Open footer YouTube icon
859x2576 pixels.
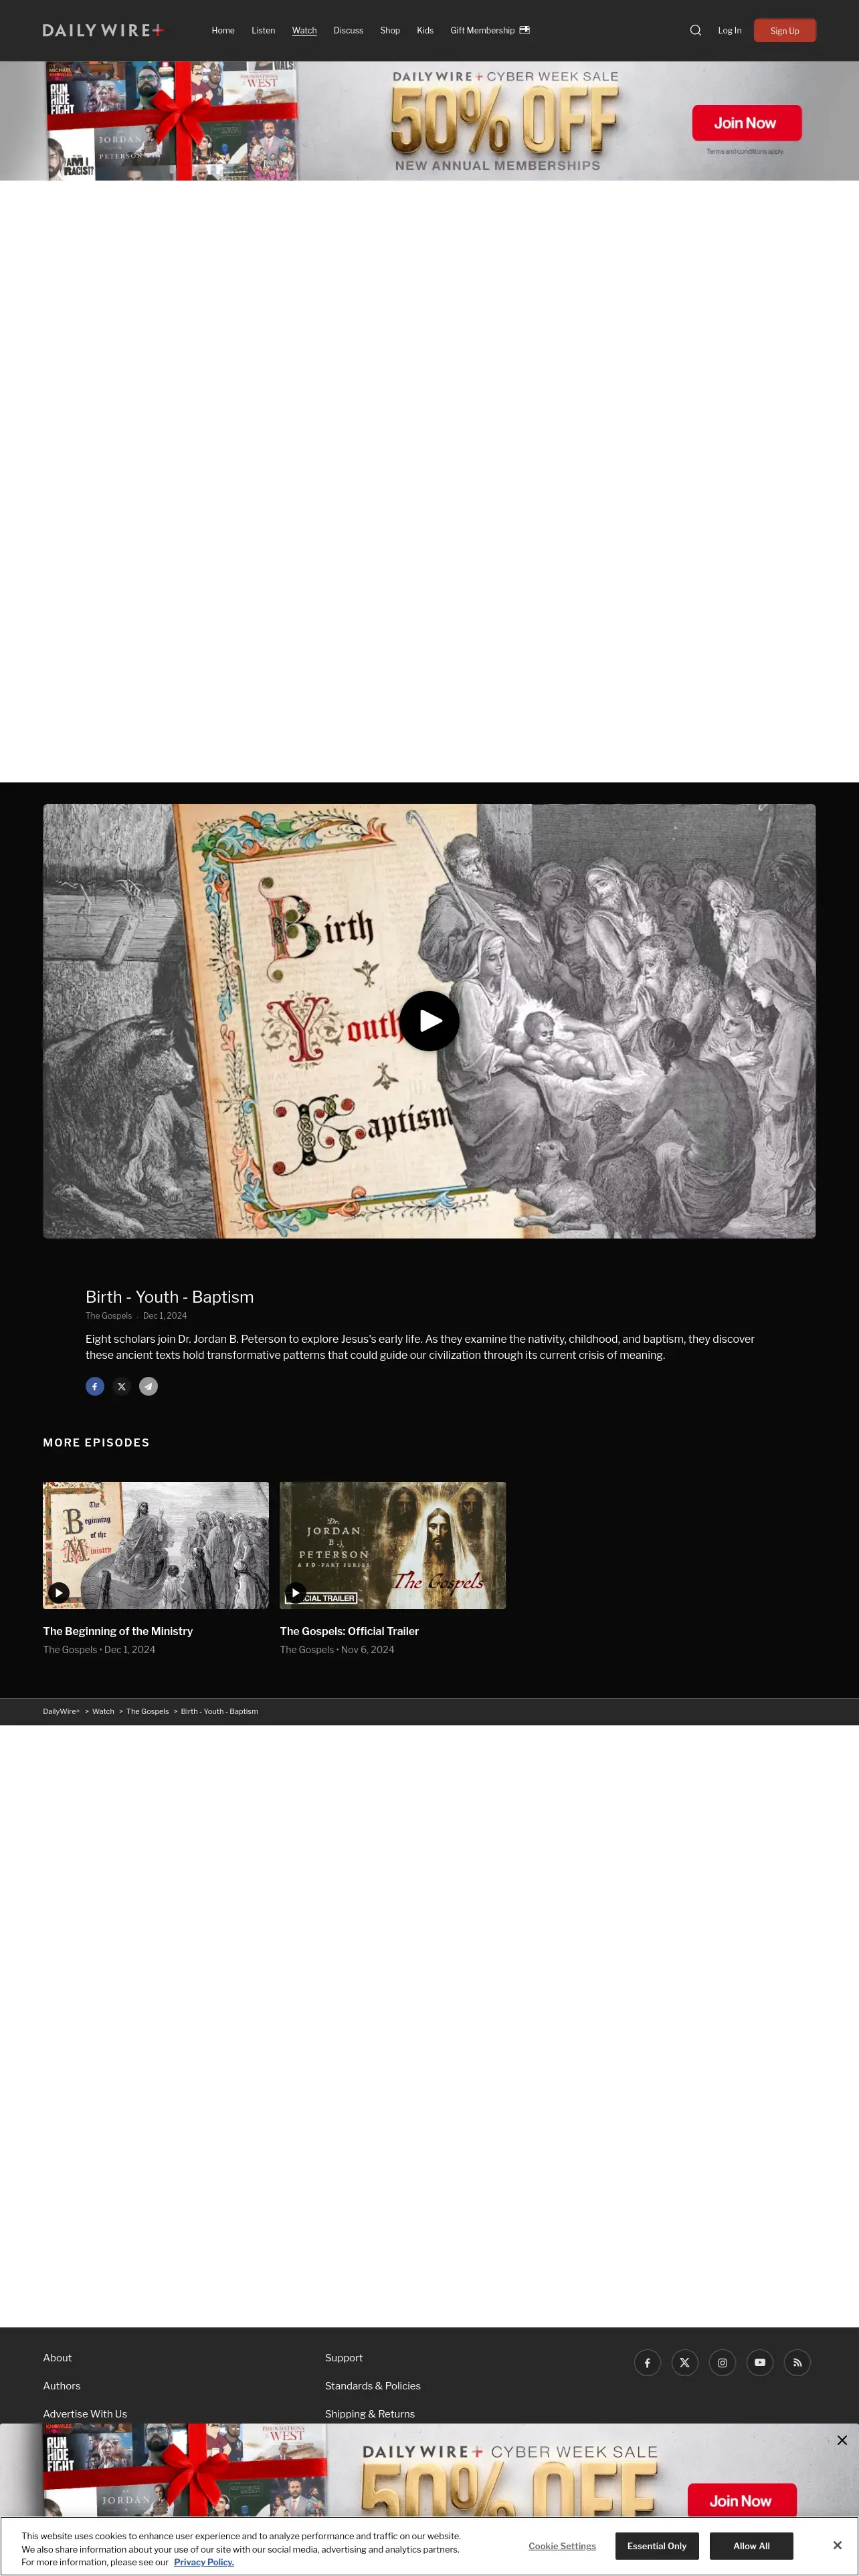point(760,2362)
